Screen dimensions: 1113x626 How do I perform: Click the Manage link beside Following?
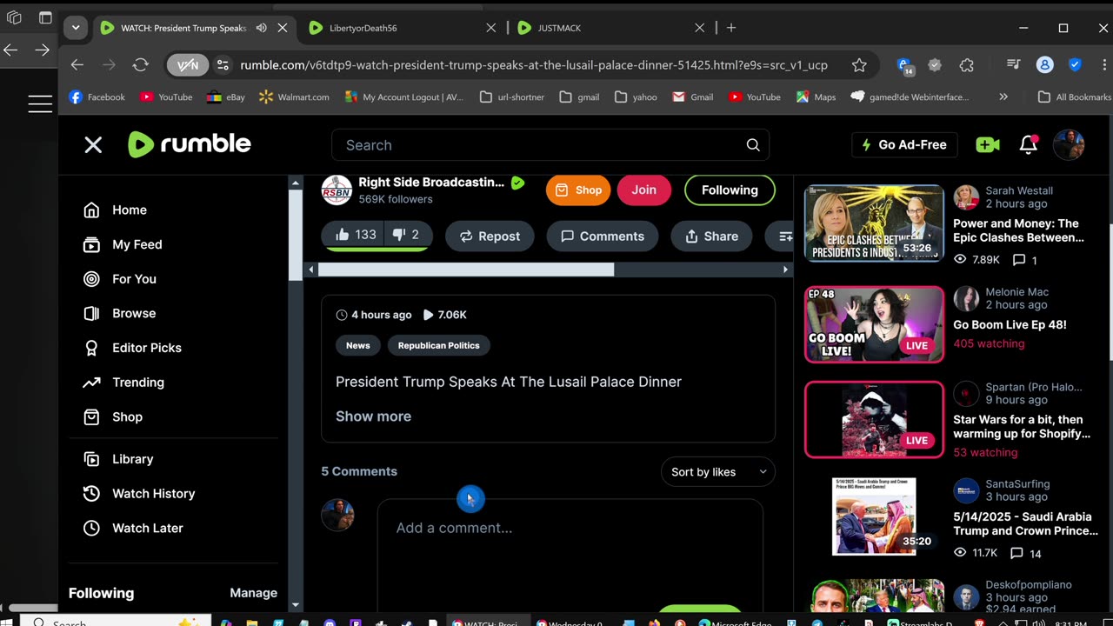point(253,593)
